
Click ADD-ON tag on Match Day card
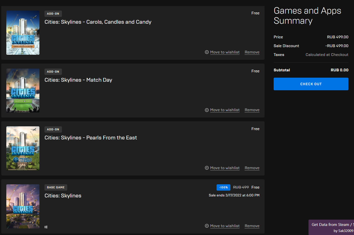(x=53, y=72)
